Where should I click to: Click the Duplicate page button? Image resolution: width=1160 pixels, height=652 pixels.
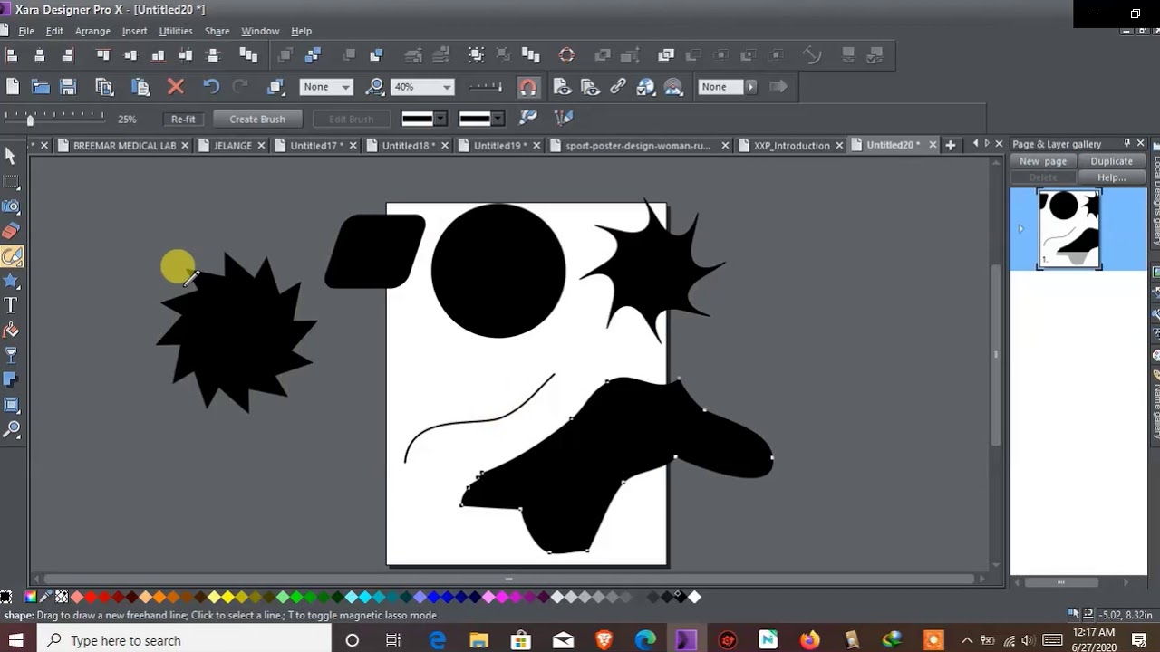pos(1111,161)
